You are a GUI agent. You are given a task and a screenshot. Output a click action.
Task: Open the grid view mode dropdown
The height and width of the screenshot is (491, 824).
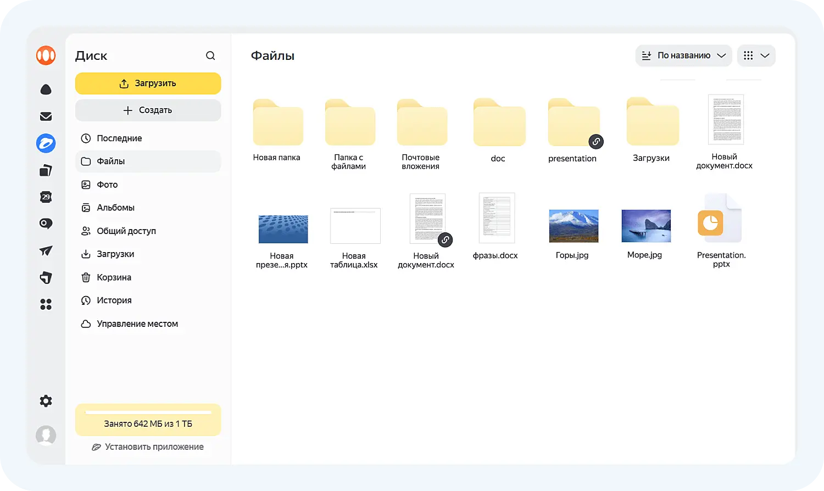point(756,55)
